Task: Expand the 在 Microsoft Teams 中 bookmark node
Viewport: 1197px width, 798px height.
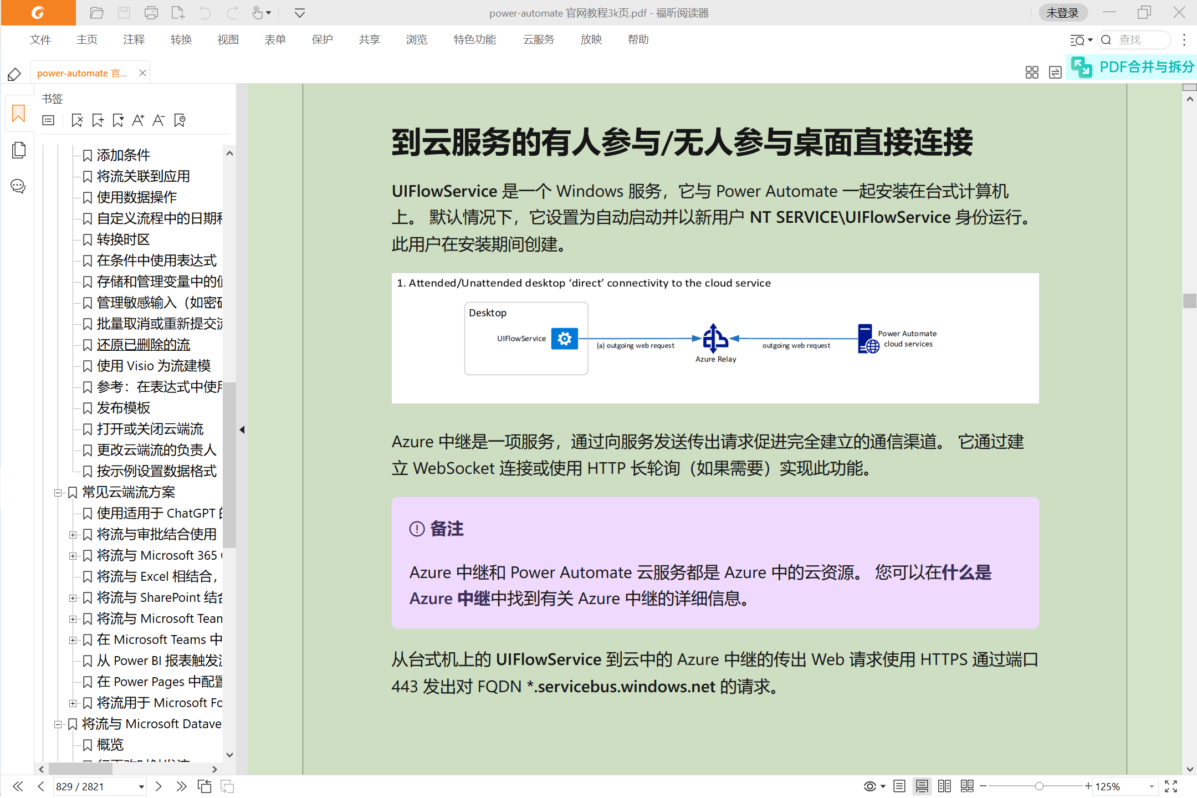Action: tap(73, 640)
